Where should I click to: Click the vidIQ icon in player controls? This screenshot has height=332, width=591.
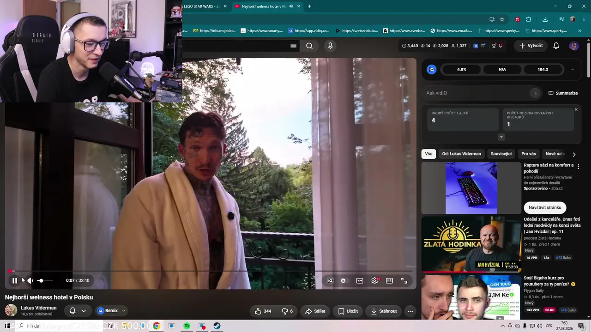(330, 280)
